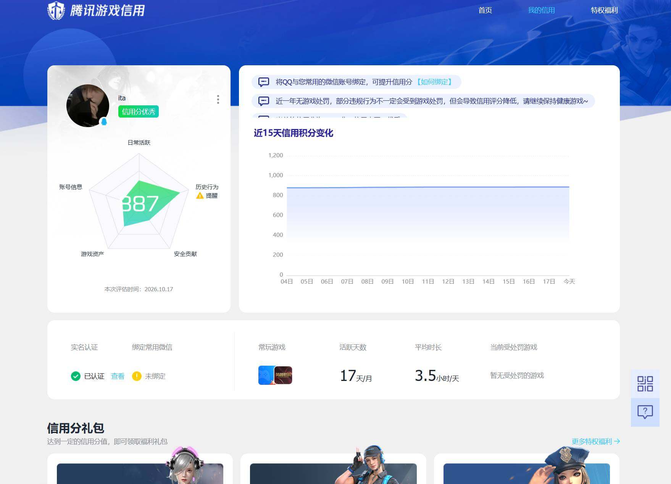Click the blue game icon under 常玩游戏
The height and width of the screenshot is (484, 671).
coord(266,375)
